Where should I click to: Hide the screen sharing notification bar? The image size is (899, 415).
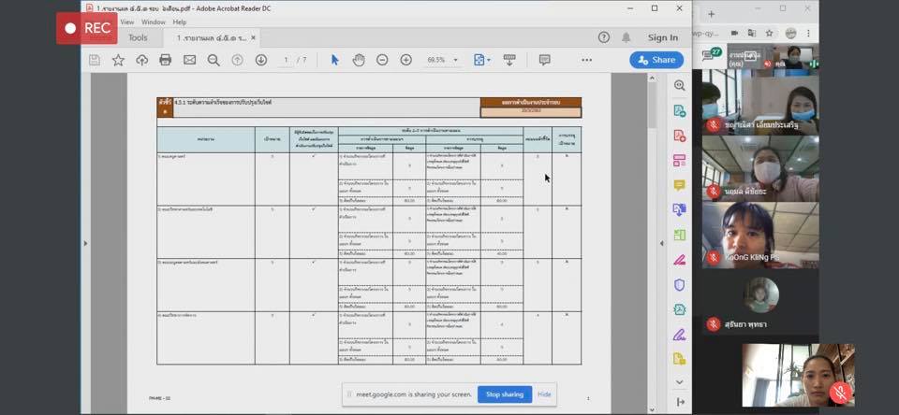[x=544, y=394]
